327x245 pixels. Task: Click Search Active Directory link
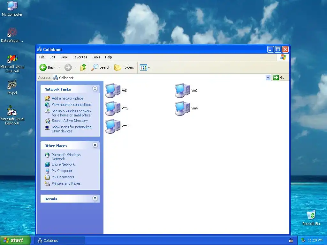(x=70, y=121)
